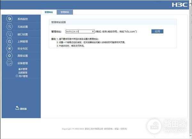Click the 接口设置 interface icon
Viewport: 192px width, 139px height.
click(x=9, y=34)
